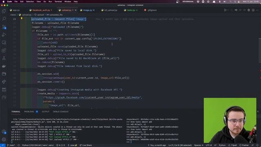Click the main branch indicator in status bar
The image size is (261, 147).
click(x=11, y=145)
